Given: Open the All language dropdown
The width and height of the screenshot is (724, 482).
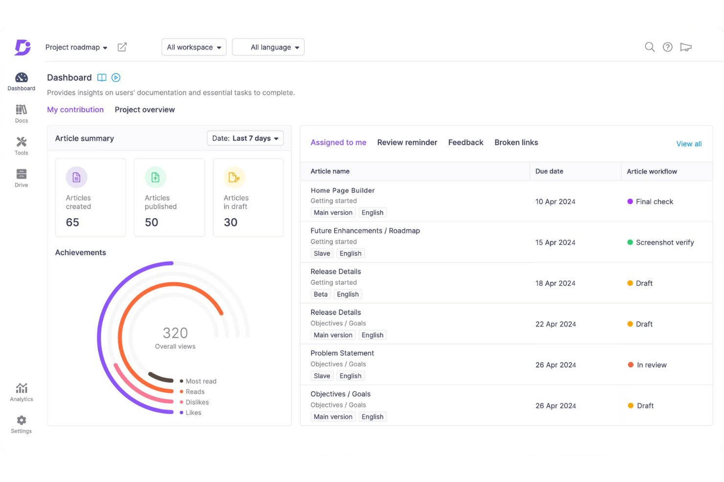Looking at the screenshot, I should (269, 47).
